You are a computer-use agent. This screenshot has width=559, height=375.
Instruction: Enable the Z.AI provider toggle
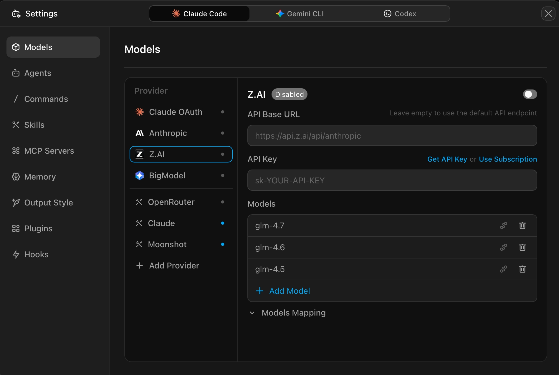(x=530, y=94)
